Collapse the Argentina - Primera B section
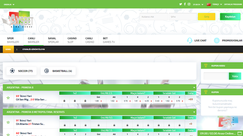The height and width of the screenshot is (136, 243). pyautogui.click(x=194, y=87)
